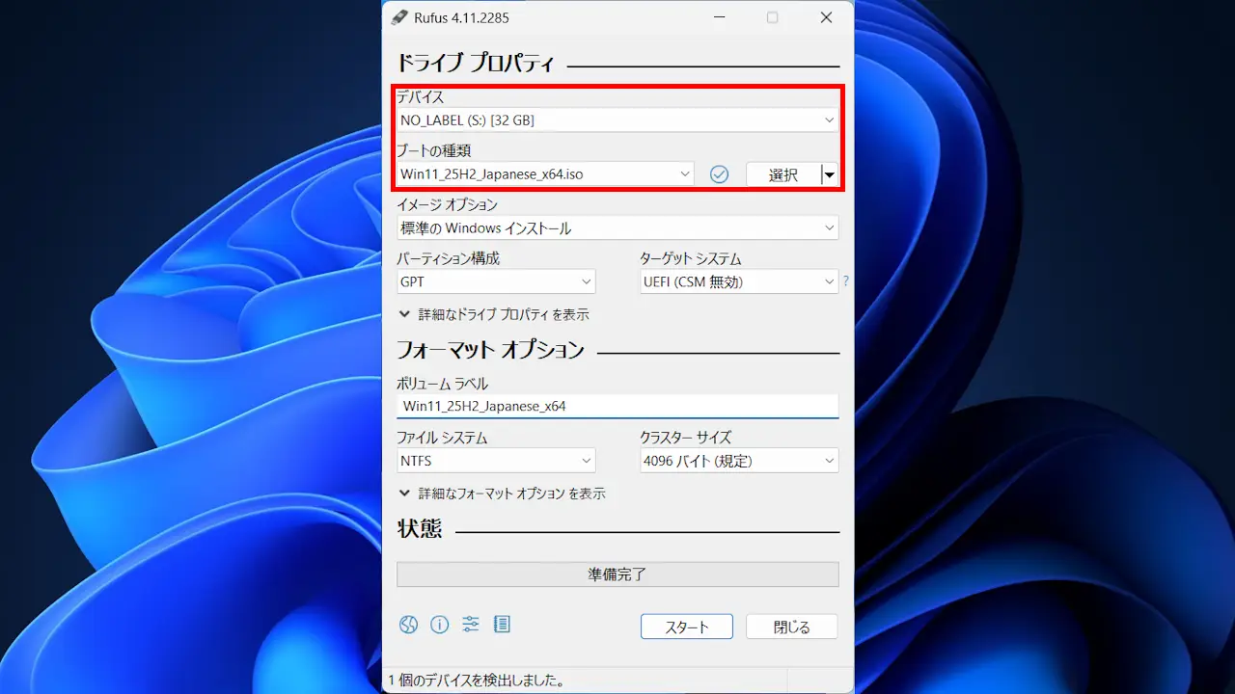This screenshot has width=1235, height=694.
Task: Open the デバイス device dropdown
Action: tap(617, 120)
